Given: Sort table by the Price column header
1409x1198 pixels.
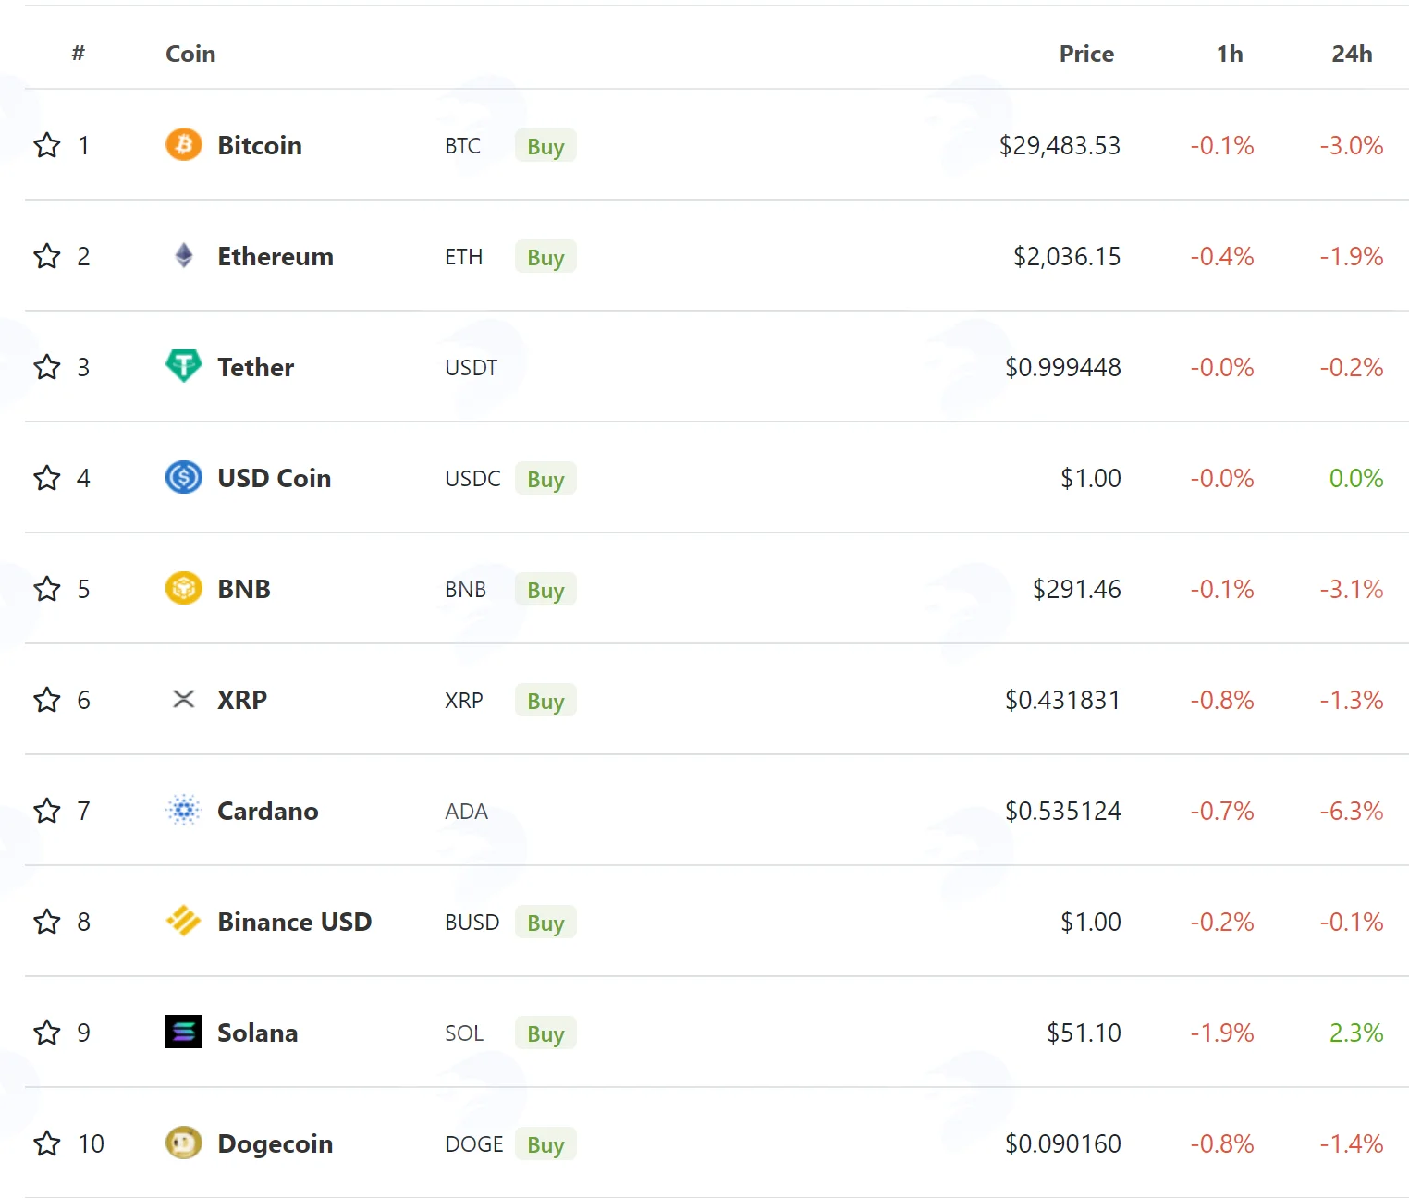Looking at the screenshot, I should tap(1086, 54).
